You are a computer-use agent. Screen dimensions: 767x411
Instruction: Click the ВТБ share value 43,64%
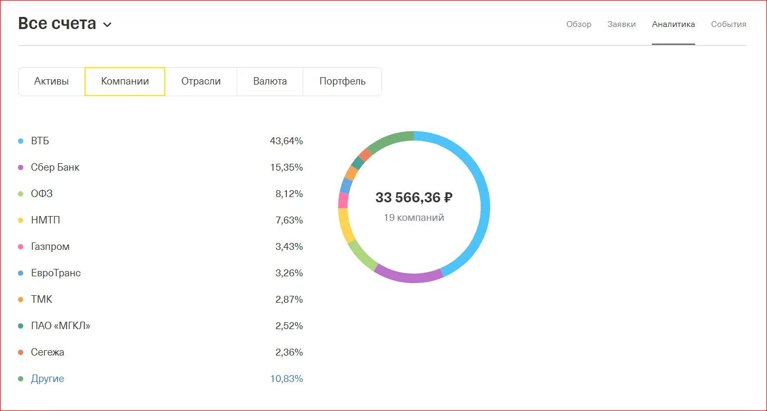(286, 141)
